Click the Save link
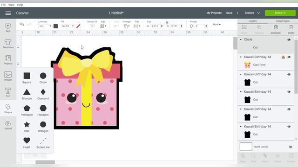298x167 pixels. pyautogui.click(x=229, y=13)
